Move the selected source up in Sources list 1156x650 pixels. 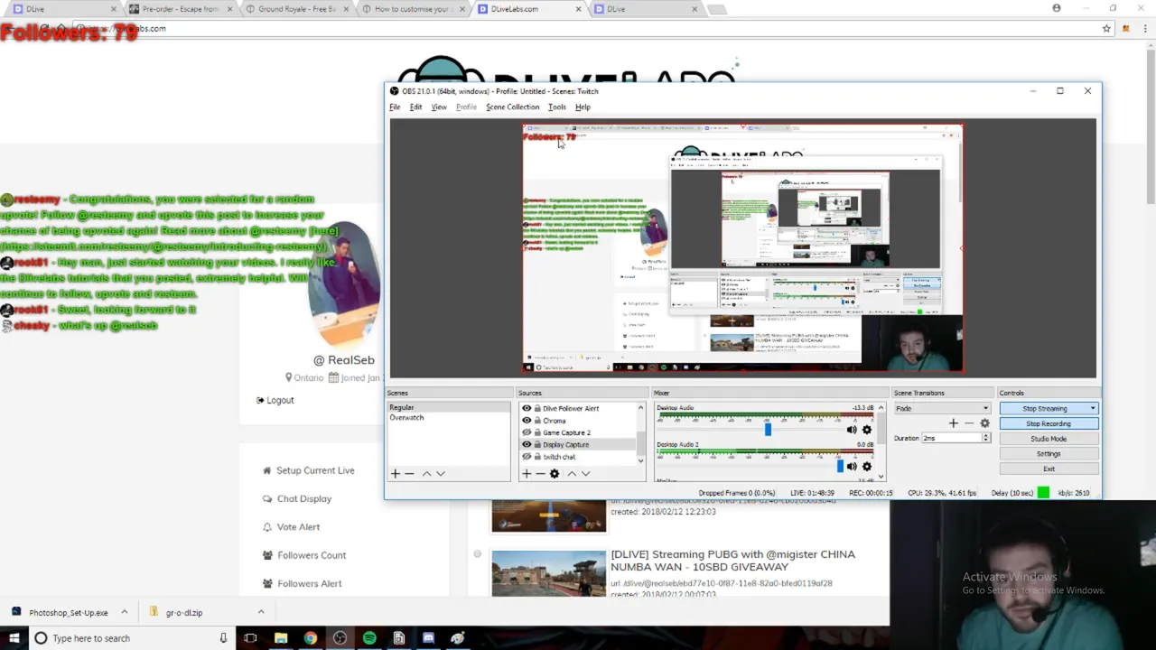click(571, 473)
